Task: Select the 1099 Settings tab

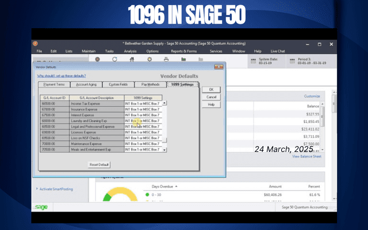Action: coord(182,85)
